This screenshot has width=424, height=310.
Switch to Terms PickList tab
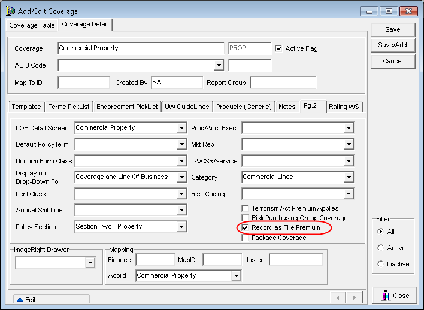click(x=69, y=107)
